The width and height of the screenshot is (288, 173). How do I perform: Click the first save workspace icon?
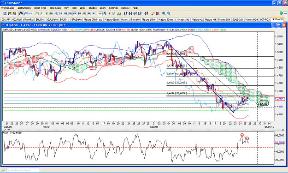10,13
